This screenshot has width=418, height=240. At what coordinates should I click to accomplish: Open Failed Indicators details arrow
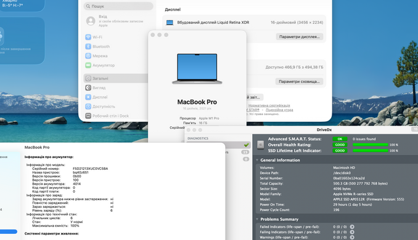(352, 226)
